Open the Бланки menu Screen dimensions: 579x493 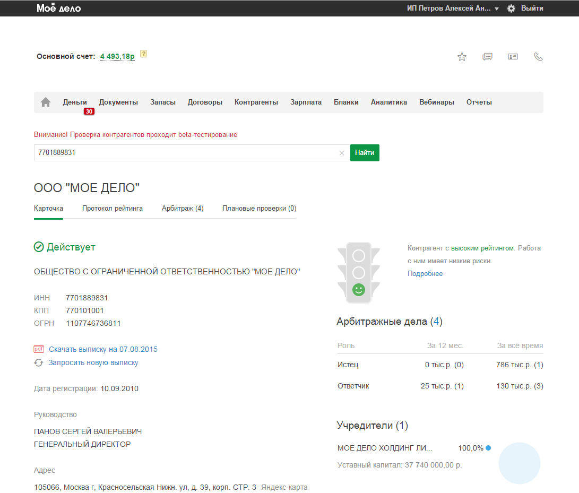(347, 102)
